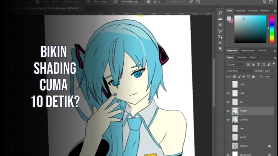This screenshot has height=156, width=278.
Task: Open the Character panel icon
Action: point(220,43)
